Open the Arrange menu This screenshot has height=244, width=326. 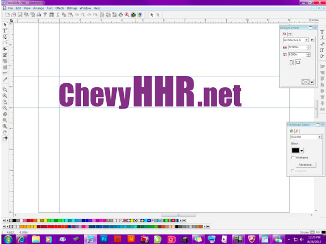point(39,8)
